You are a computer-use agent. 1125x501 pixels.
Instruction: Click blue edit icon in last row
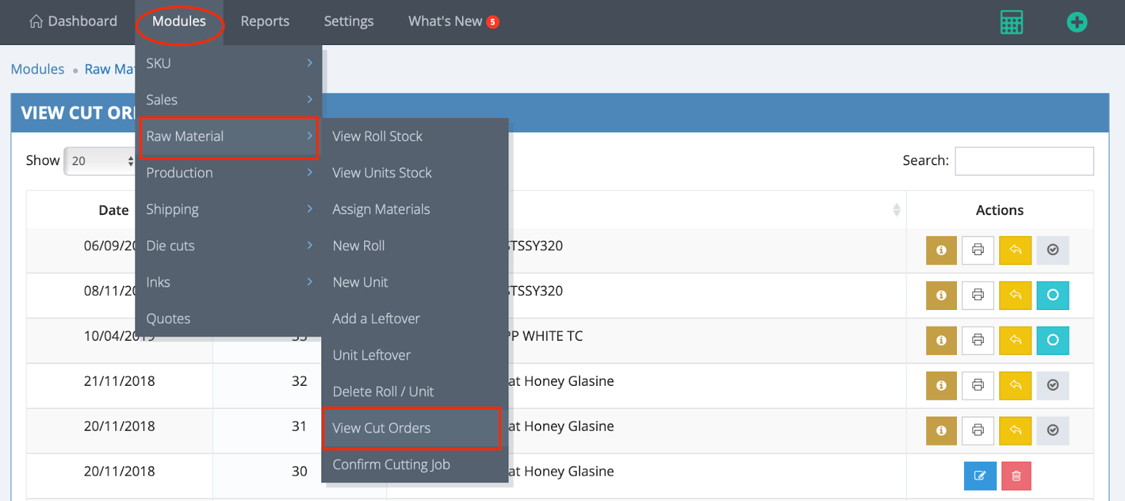(x=979, y=476)
